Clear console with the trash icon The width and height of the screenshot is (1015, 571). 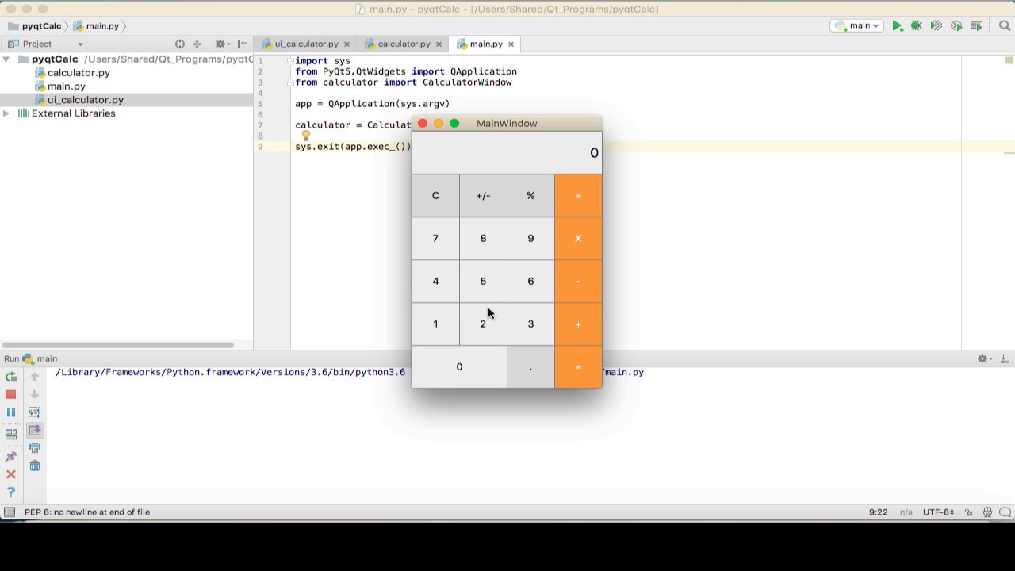pyautogui.click(x=35, y=466)
